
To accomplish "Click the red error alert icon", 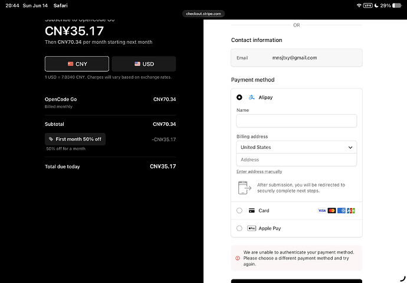I will (238, 258).
